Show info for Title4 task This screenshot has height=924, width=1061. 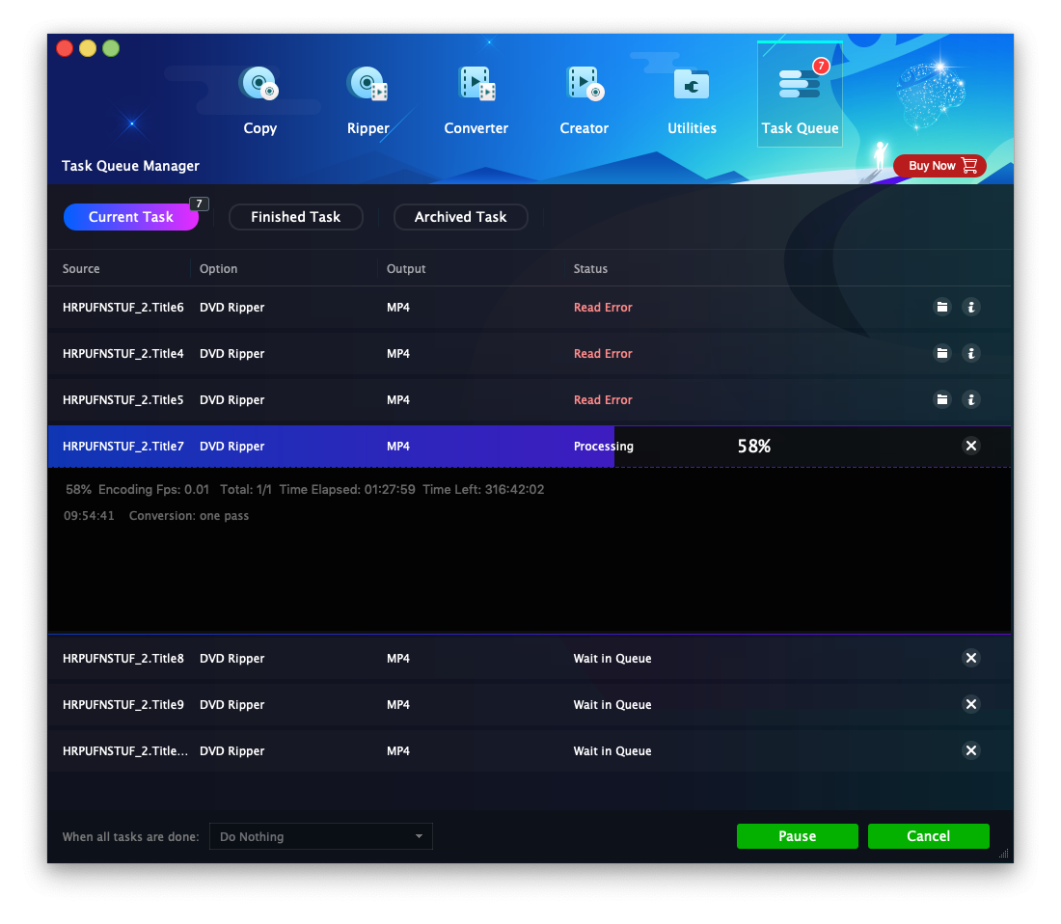[x=971, y=353]
